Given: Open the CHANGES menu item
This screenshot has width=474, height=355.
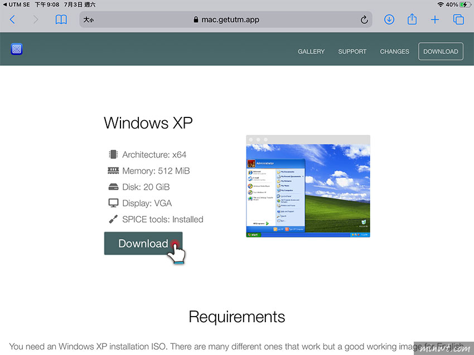Looking at the screenshot, I should coord(394,52).
